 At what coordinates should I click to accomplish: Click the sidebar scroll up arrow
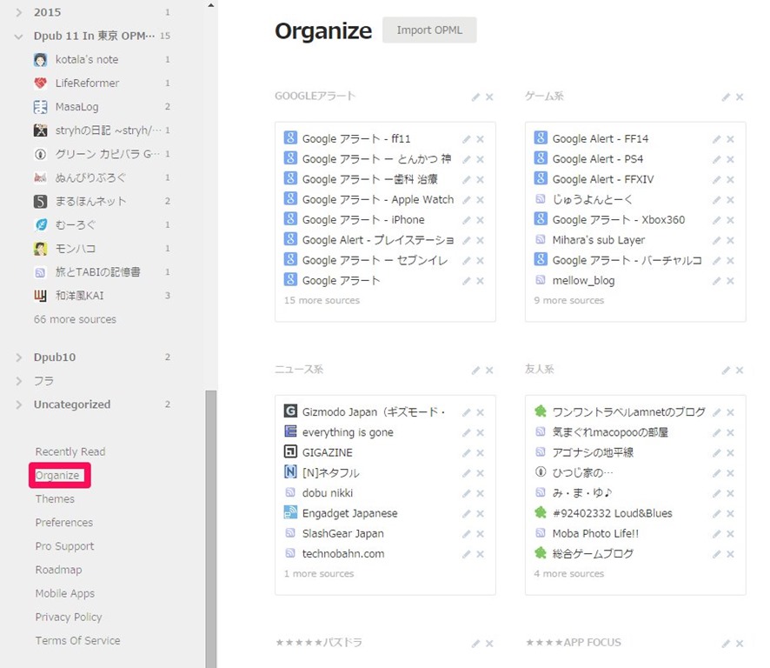click(210, 5)
